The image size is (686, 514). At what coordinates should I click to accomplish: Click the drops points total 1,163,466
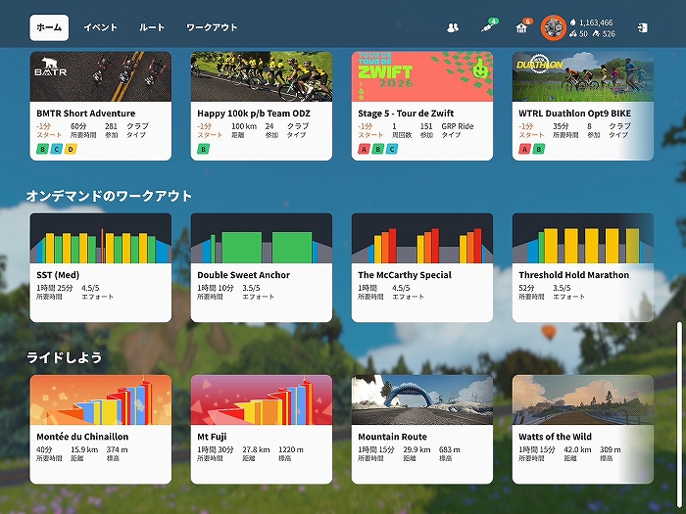coord(596,22)
